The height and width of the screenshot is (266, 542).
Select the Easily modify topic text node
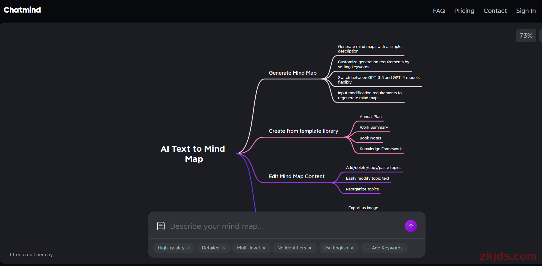(367, 178)
